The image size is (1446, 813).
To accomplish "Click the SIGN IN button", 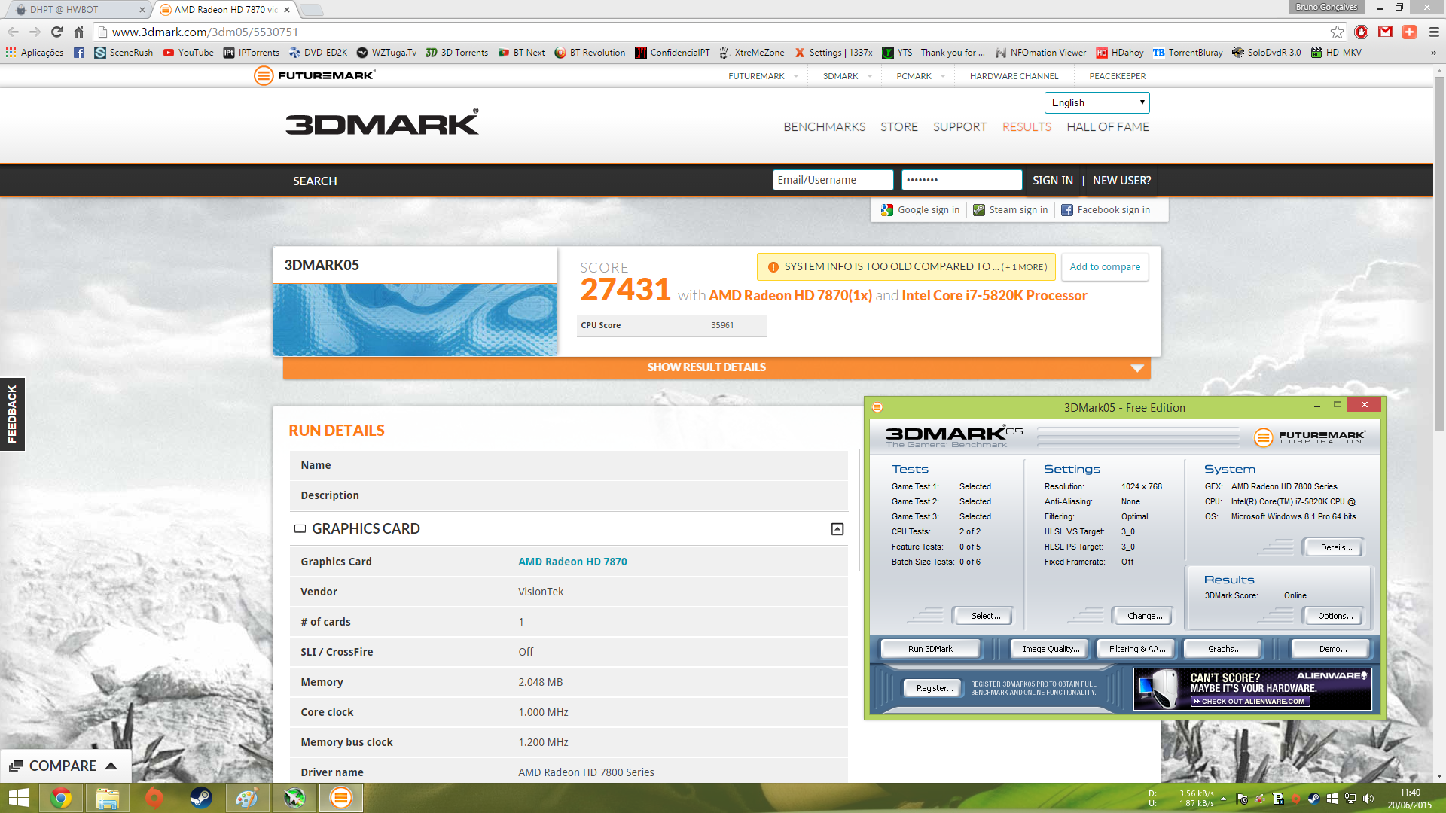I will coord(1052,181).
